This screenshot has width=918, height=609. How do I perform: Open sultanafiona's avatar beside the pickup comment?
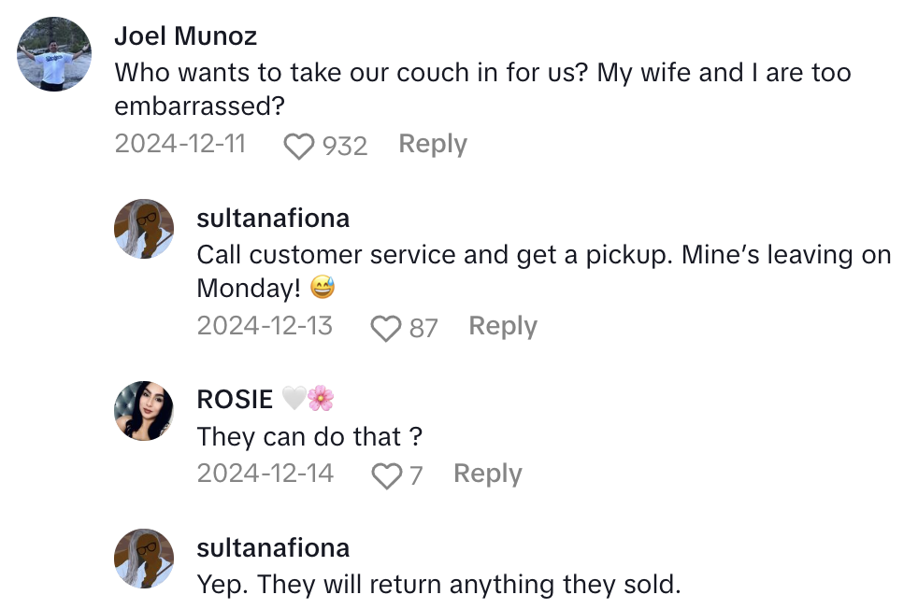[144, 229]
